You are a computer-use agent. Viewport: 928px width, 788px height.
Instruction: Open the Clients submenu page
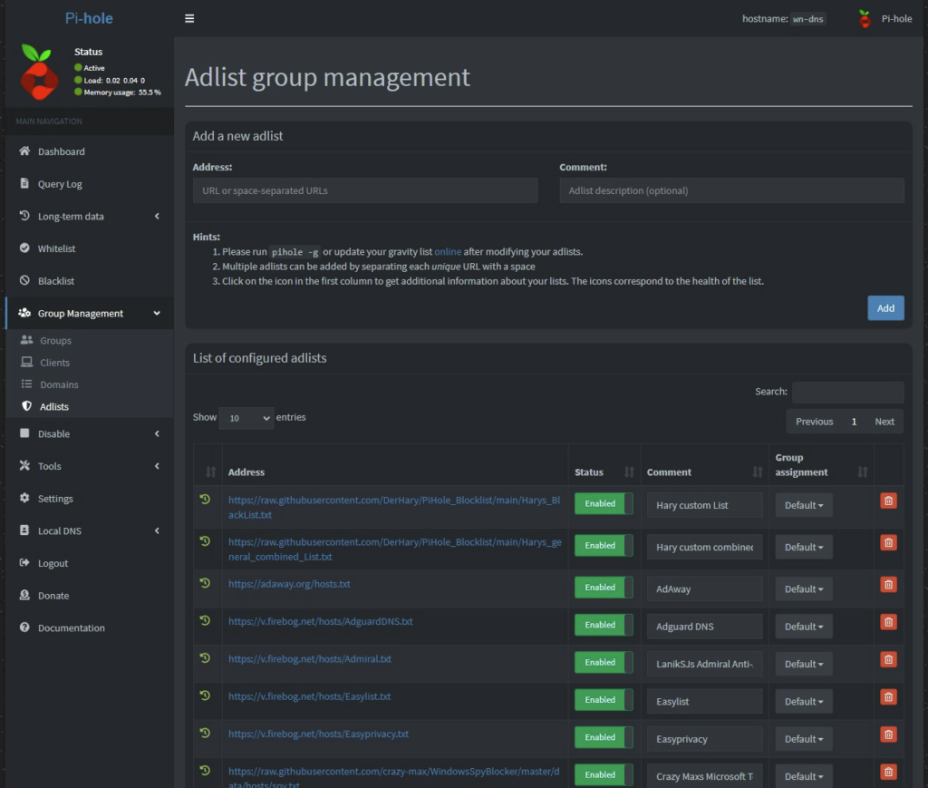click(x=54, y=363)
